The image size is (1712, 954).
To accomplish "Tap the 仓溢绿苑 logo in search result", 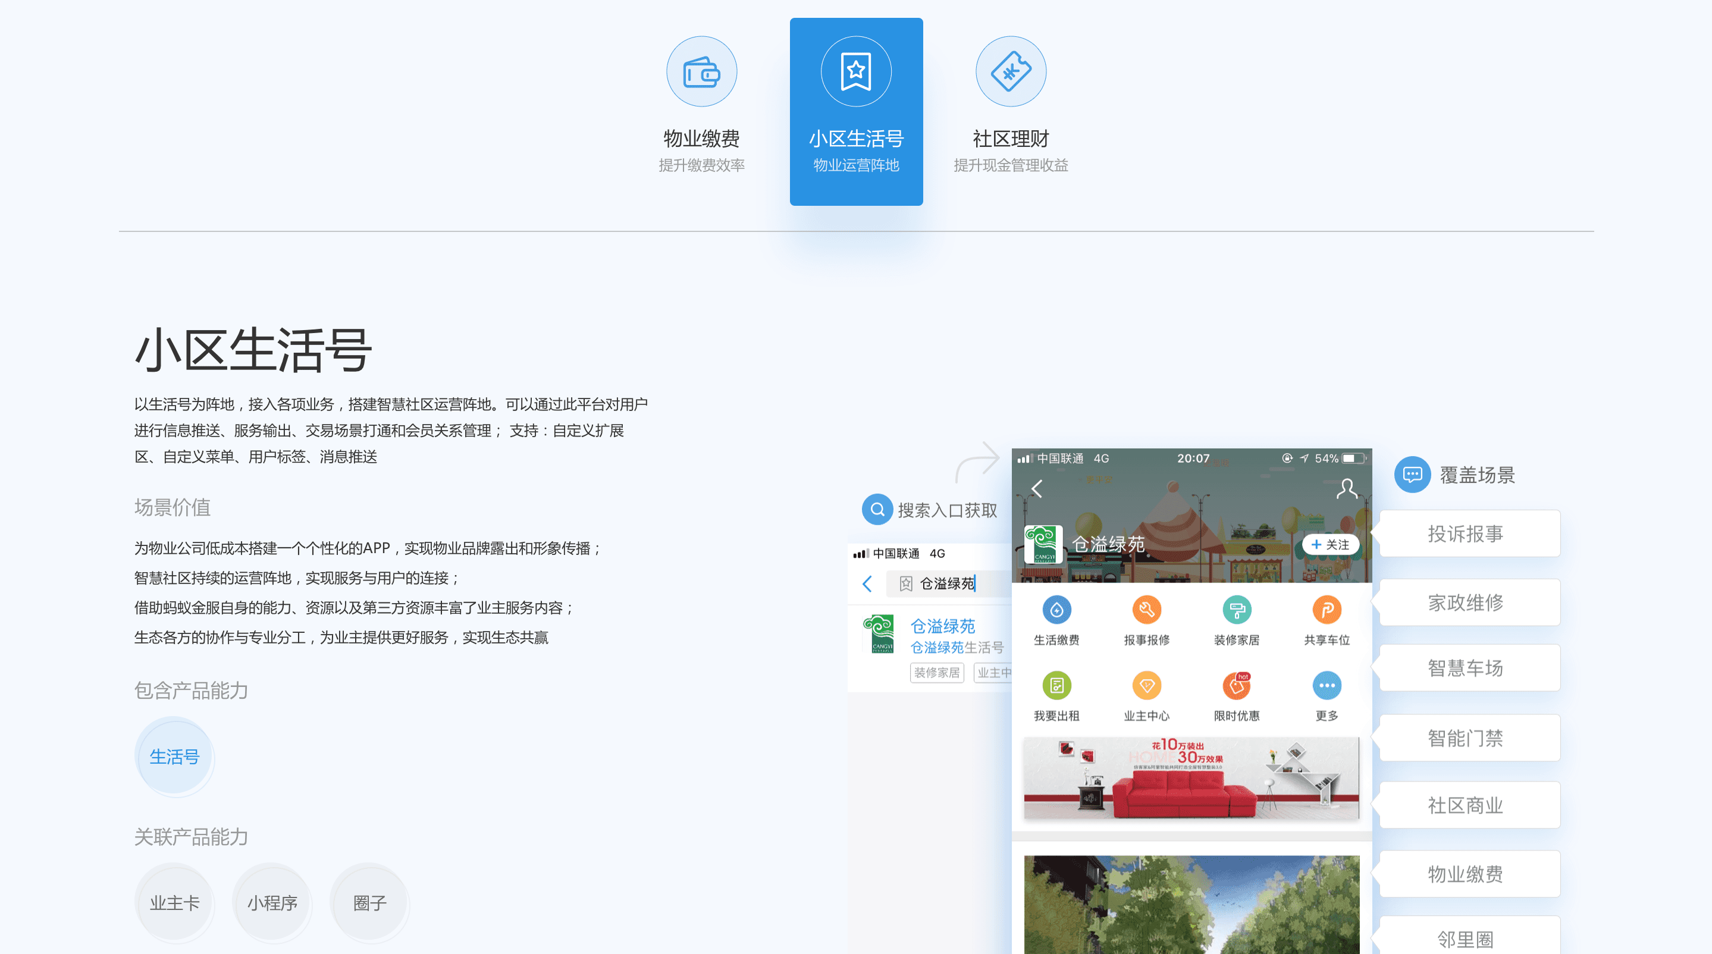I will pyautogui.click(x=879, y=634).
